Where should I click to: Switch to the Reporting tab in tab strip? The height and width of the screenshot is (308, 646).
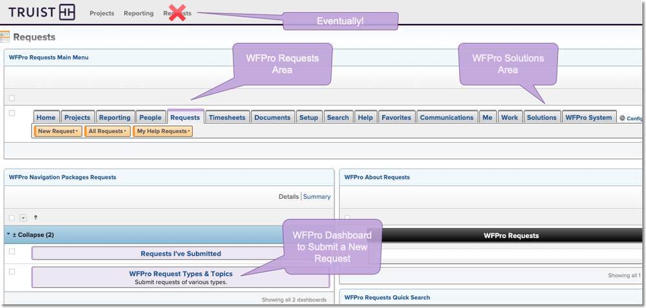114,118
